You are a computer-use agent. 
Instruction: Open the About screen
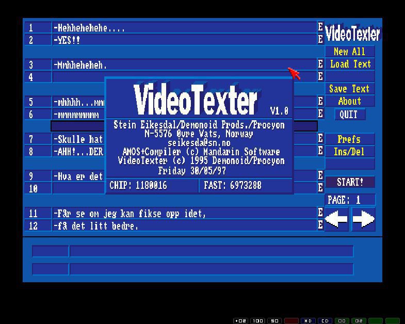(349, 101)
